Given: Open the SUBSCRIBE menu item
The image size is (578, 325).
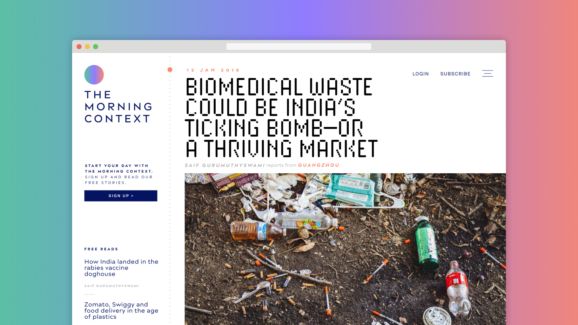Looking at the screenshot, I should point(455,74).
